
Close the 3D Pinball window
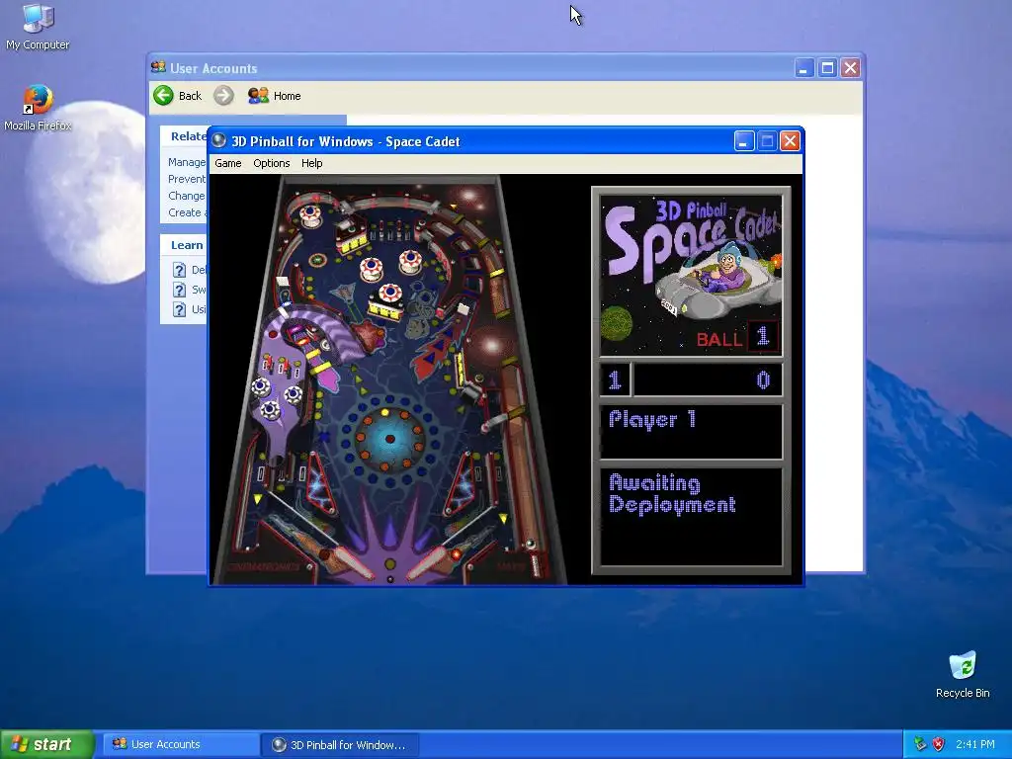[790, 140]
